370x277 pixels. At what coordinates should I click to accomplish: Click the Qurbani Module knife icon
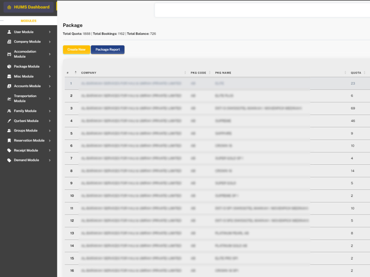(x=9, y=121)
